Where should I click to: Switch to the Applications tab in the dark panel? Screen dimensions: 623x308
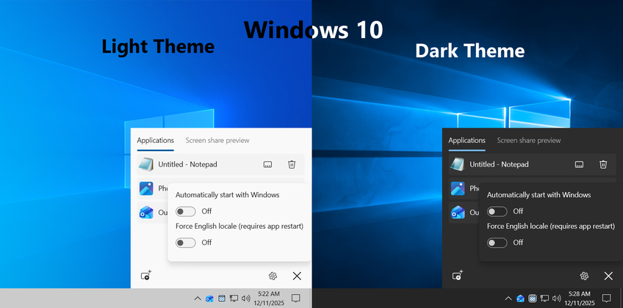click(467, 140)
